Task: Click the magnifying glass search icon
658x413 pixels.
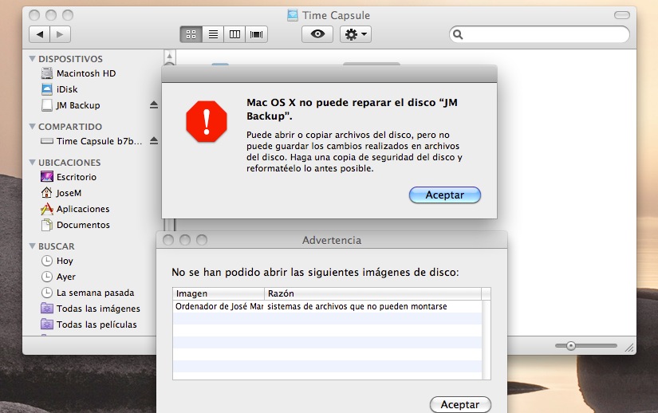Action: pyautogui.click(x=458, y=34)
